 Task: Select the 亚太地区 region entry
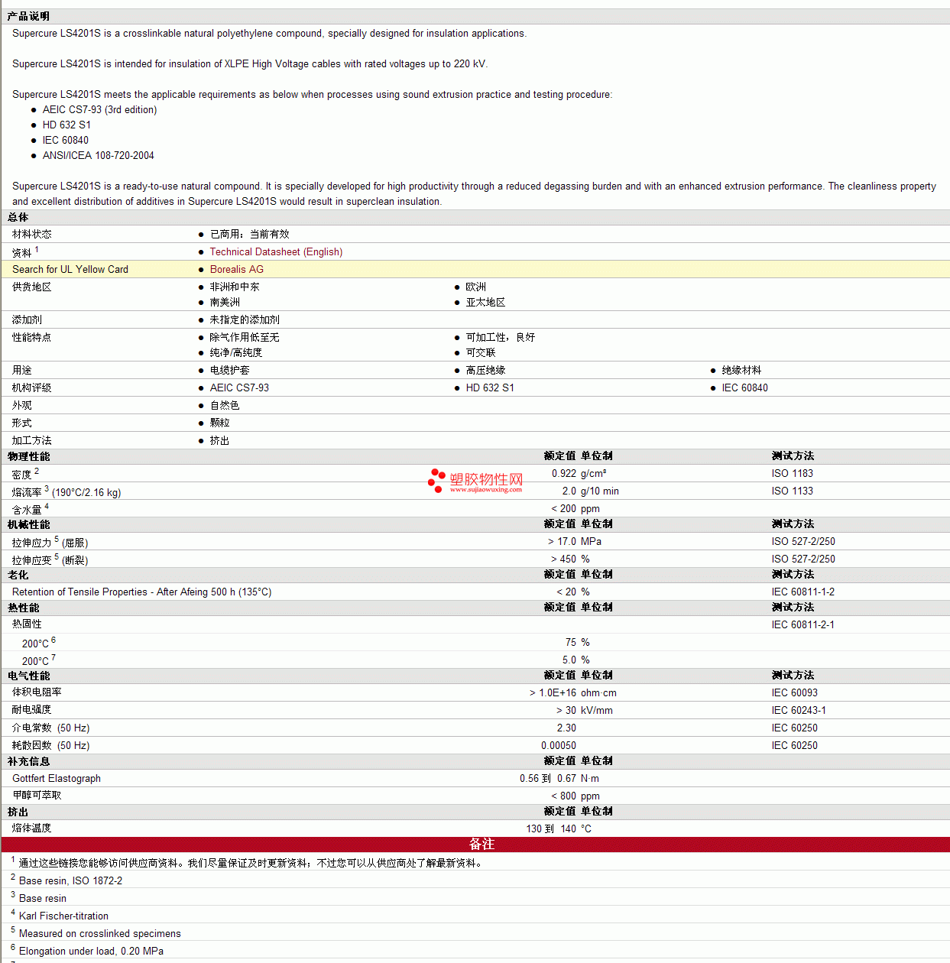486,302
